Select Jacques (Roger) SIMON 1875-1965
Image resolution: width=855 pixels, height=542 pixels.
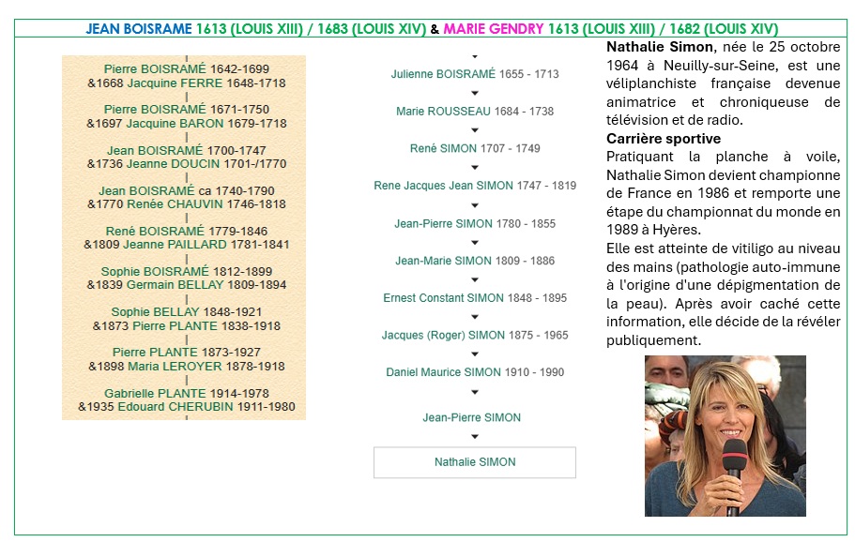[x=475, y=335]
